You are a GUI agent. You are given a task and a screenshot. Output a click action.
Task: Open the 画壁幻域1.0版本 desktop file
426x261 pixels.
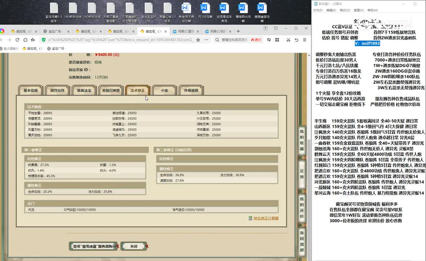coord(167,12)
